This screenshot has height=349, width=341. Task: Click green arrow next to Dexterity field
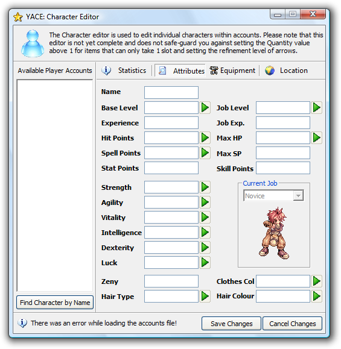pyautogui.click(x=205, y=248)
